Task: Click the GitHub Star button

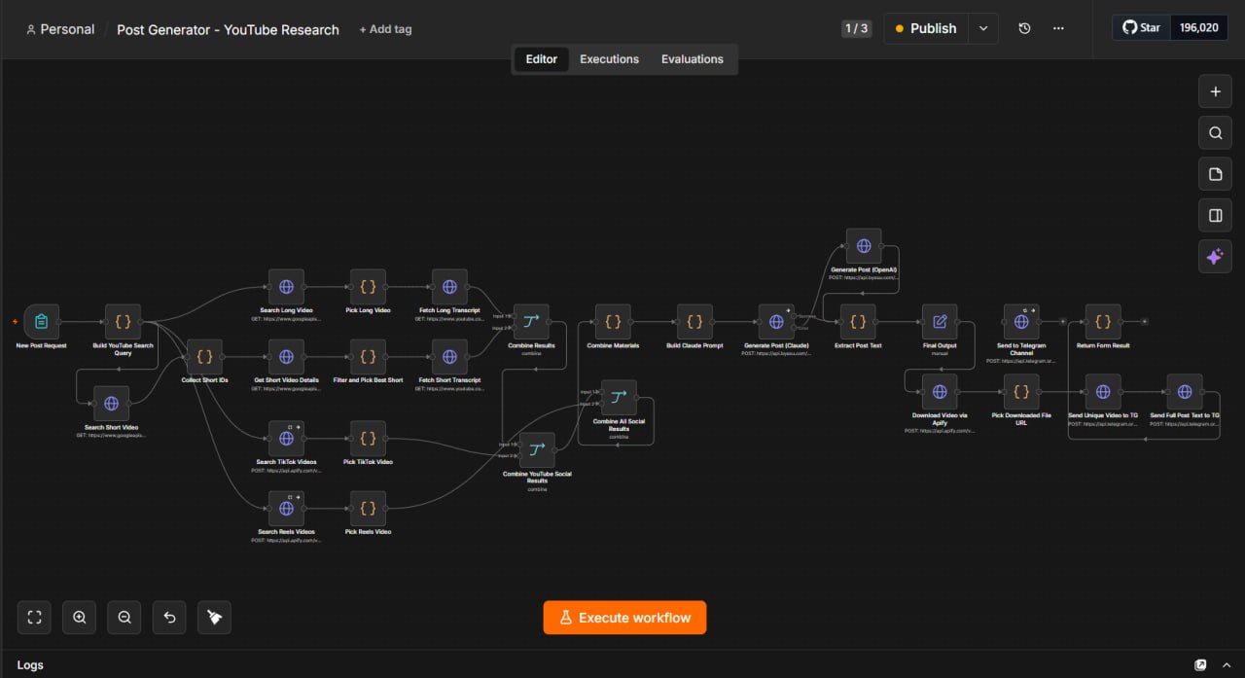Action: coord(1142,27)
